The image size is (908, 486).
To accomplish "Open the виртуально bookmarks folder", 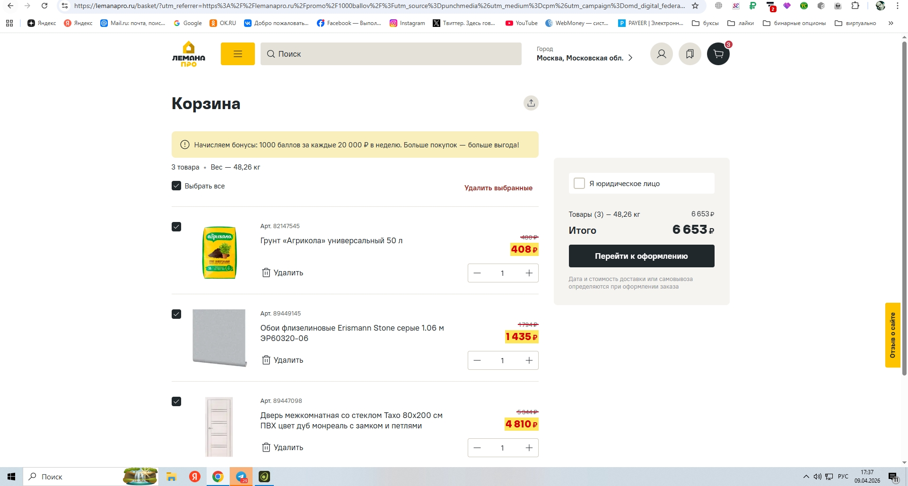I will click(856, 23).
